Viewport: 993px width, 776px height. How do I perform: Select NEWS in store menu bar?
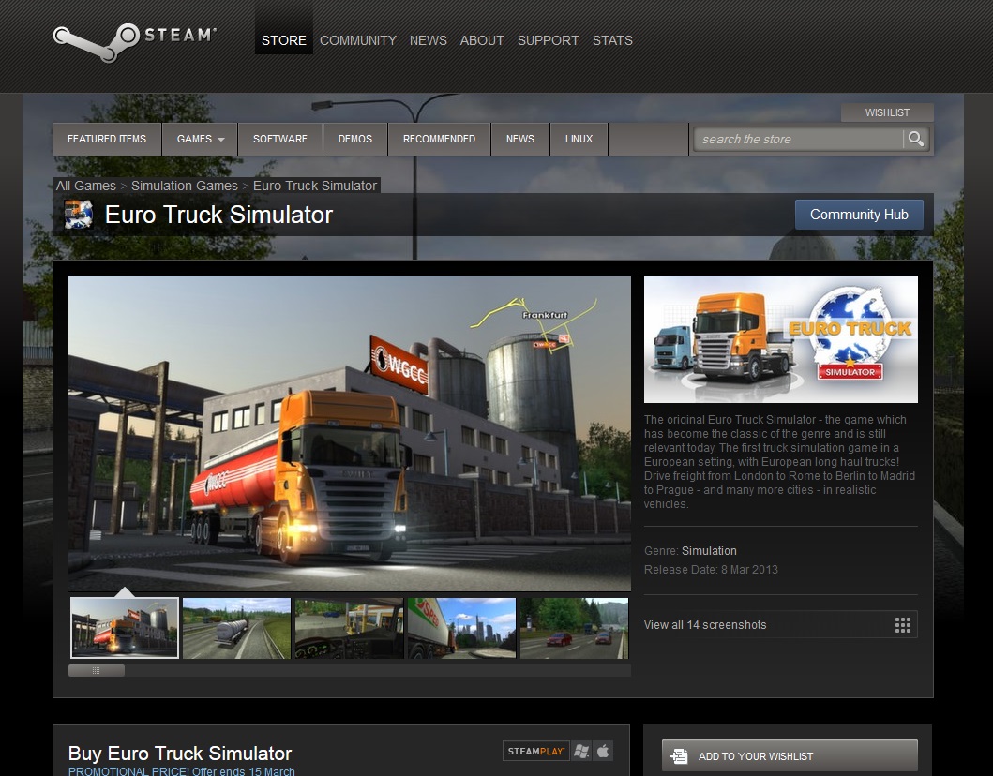coord(520,139)
